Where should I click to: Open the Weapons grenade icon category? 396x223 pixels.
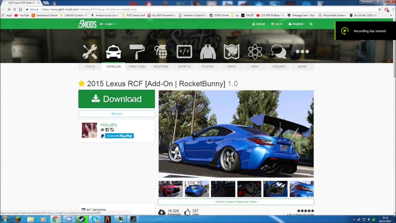[x=161, y=51]
